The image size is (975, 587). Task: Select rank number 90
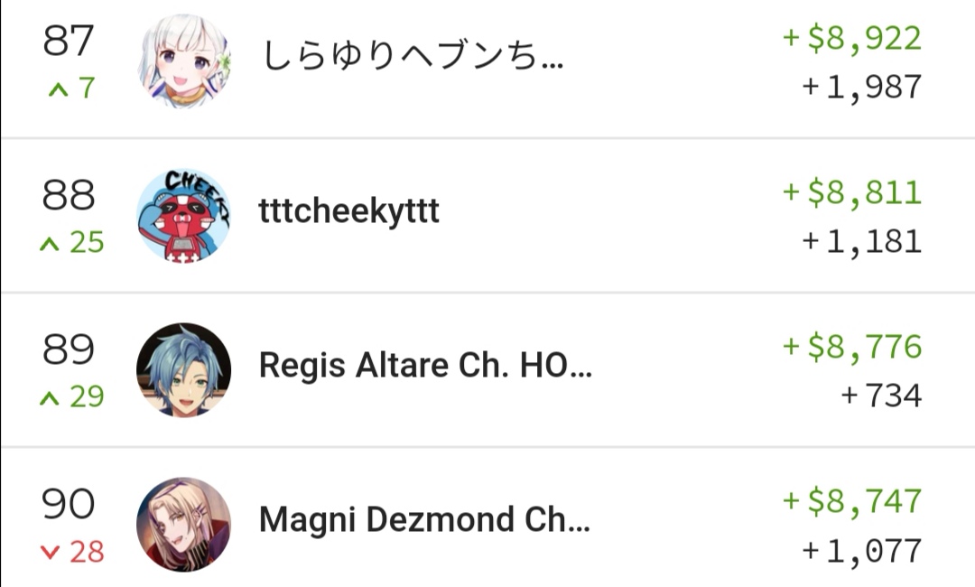[x=69, y=504]
